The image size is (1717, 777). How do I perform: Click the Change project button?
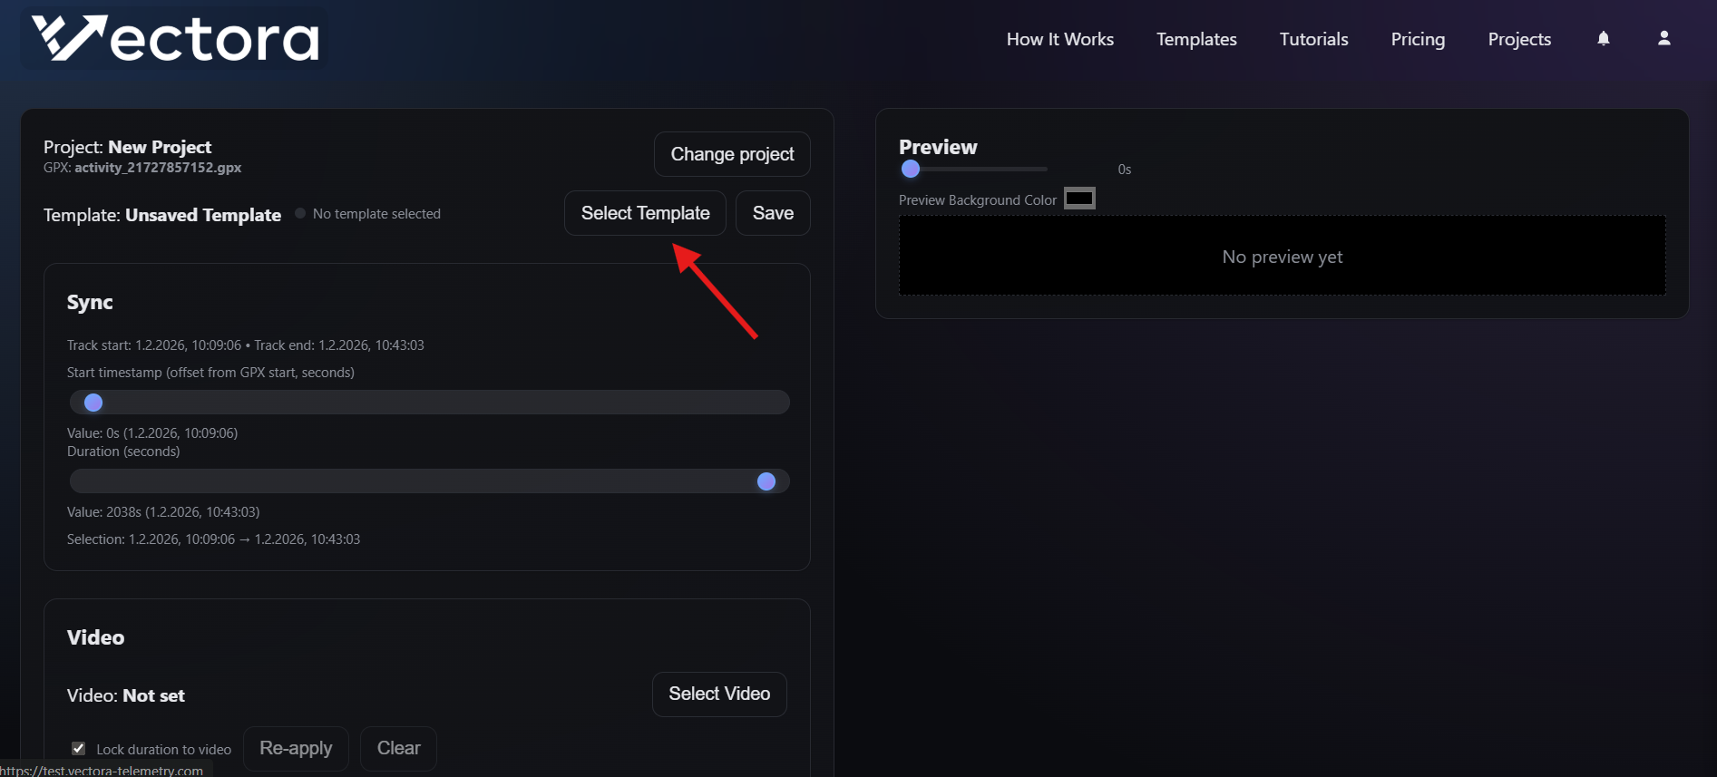(731, 154)
